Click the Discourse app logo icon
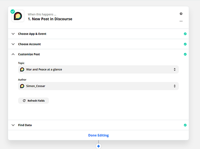This screenshot has width=200, height=149. [x=18, y=16]
